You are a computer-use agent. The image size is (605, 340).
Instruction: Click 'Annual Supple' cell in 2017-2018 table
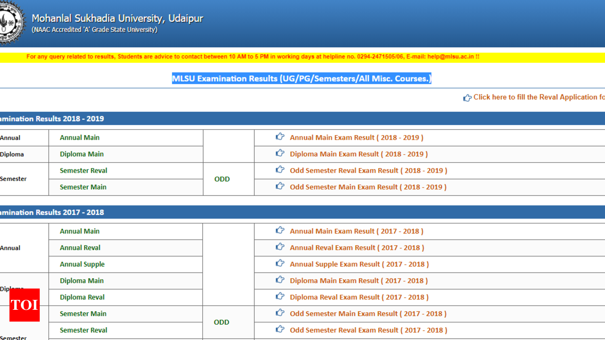(x=126, y=264)
